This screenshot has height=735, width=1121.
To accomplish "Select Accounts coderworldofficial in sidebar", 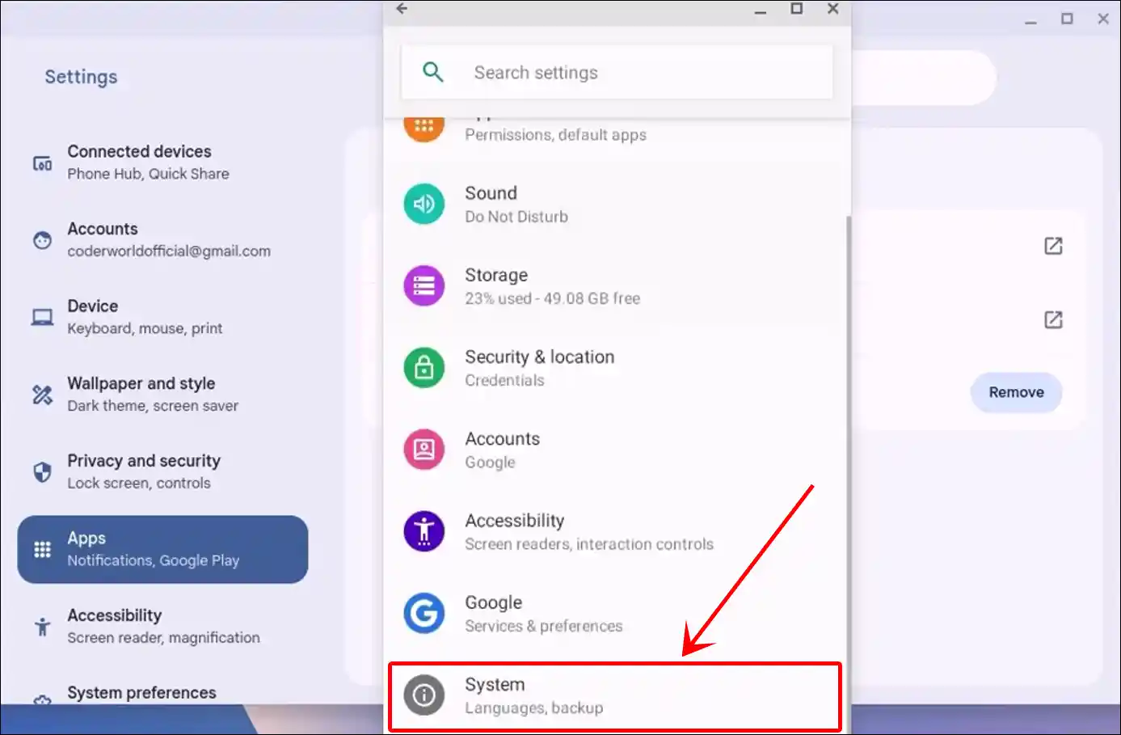I will pos(162,240).
